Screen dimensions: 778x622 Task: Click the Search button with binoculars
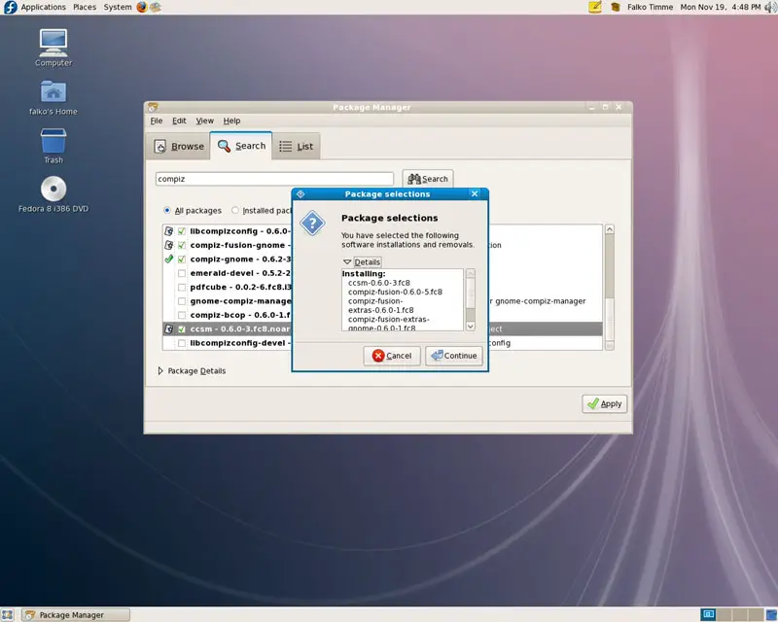[427, 179]
